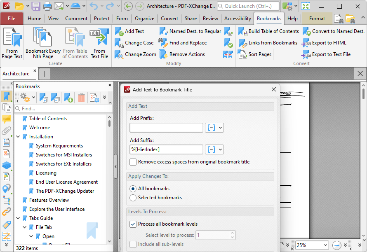Select the Licensing bookmark
Viewport: 367px width, 252px height.
[x=46, y=173]
